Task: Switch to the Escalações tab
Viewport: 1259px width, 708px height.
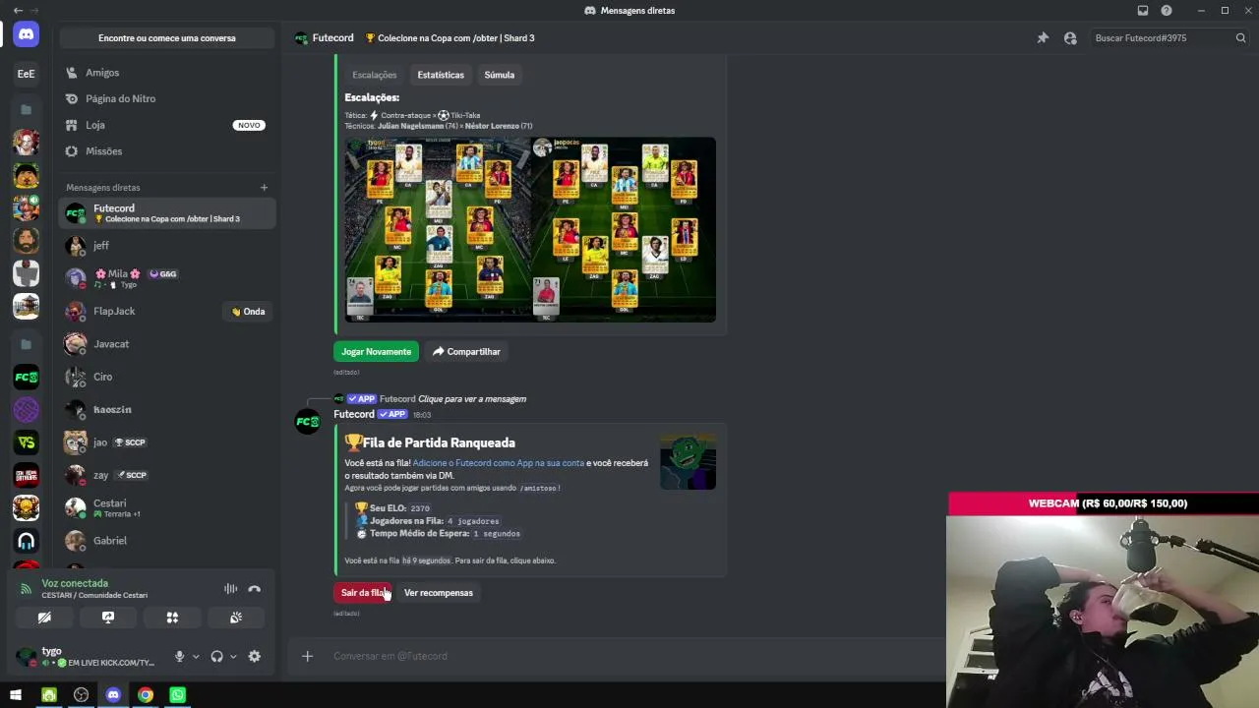Action: 375,75
